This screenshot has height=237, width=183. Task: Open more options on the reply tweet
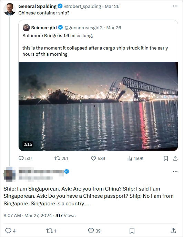click(175, 171)
